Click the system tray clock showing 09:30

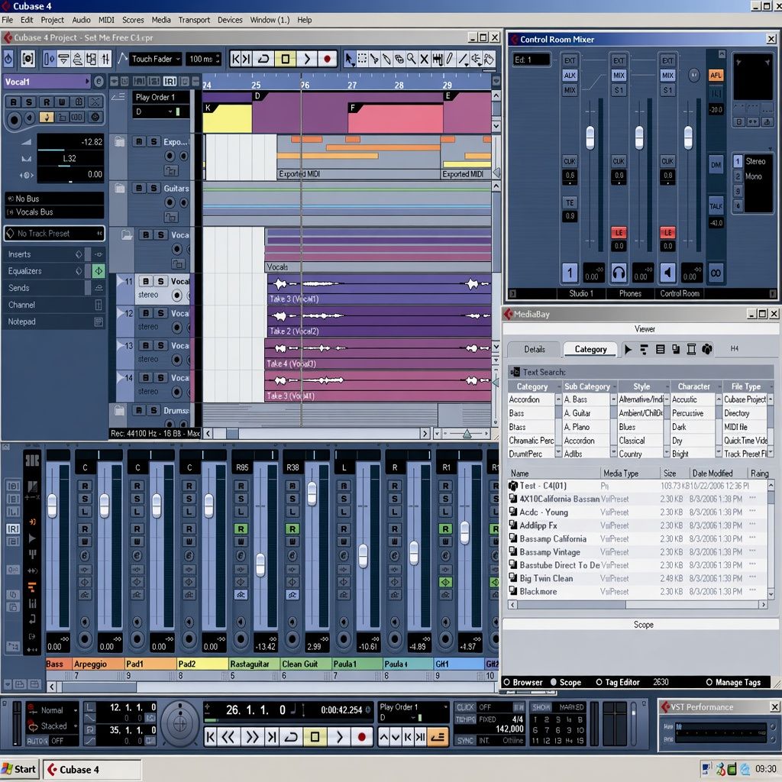765,768
